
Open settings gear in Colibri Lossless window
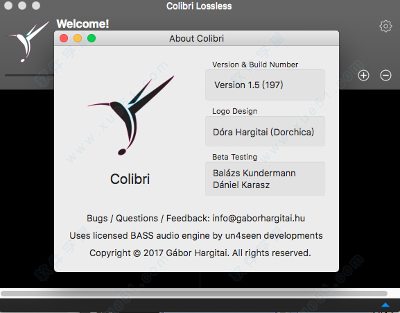pos(385,26)
